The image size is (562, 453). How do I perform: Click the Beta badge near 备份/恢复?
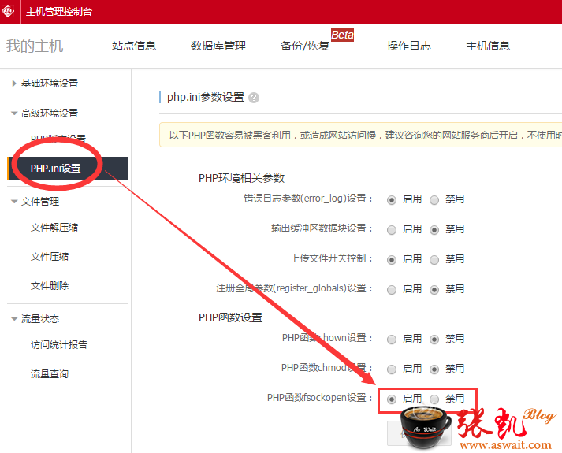(342, 35)
